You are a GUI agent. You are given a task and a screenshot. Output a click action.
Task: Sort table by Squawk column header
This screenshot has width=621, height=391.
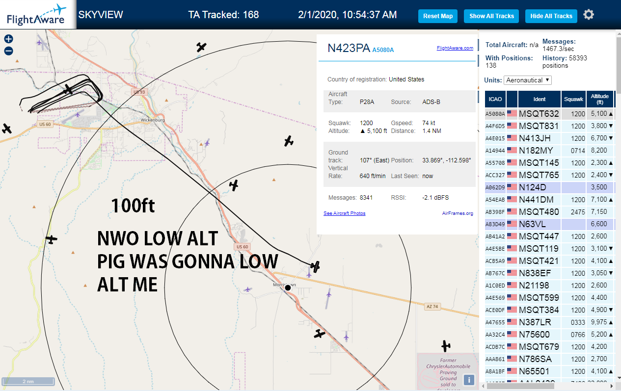click(x=574, y=99)
